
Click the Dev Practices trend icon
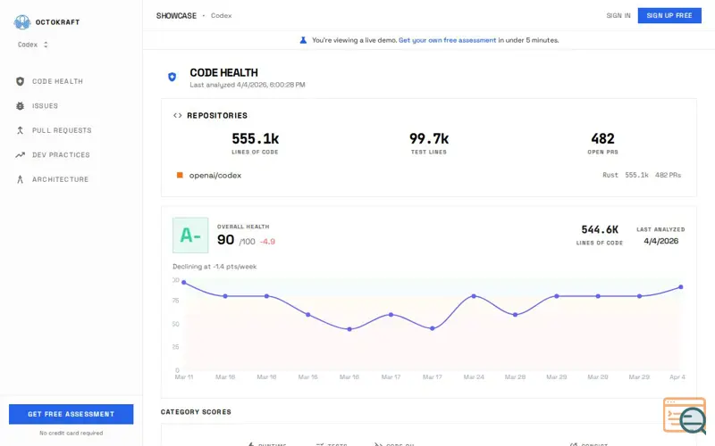point(20,155)
